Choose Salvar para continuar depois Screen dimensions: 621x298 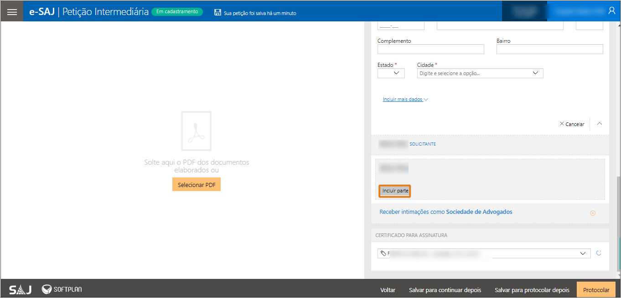coord(445,290)
